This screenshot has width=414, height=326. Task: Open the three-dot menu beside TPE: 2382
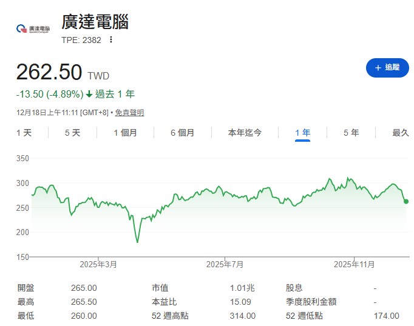click(111, 39)
